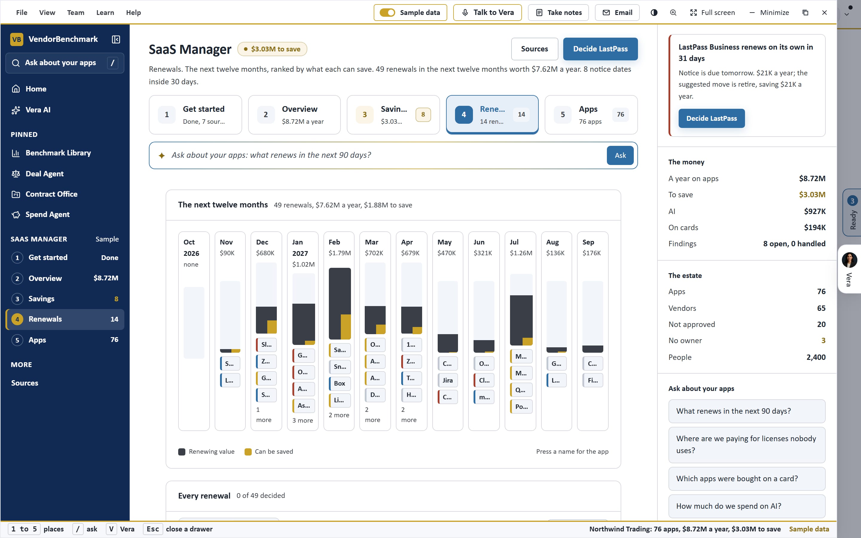The height and width of the screenshot is (538, 861).
Task: Open pinned Benchmark Library
Action: 65,153
